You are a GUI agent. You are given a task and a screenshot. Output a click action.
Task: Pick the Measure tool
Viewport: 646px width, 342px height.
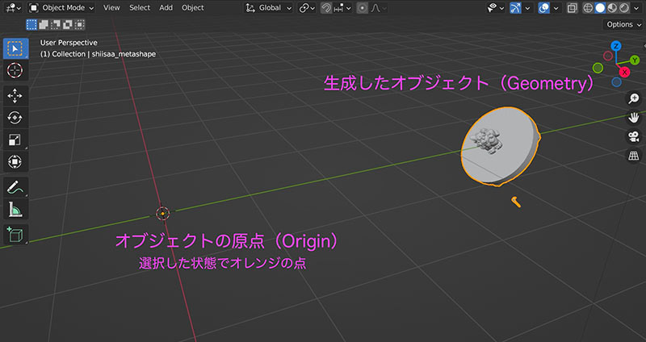click(15, 209)
